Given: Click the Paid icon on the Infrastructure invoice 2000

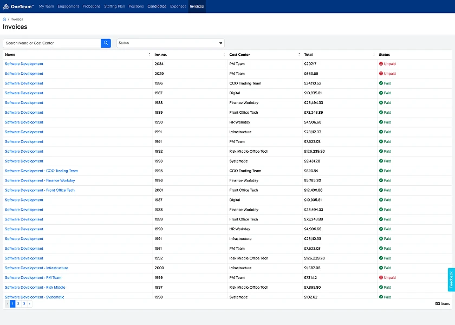Looking at the screenshot, I should 382,268.
